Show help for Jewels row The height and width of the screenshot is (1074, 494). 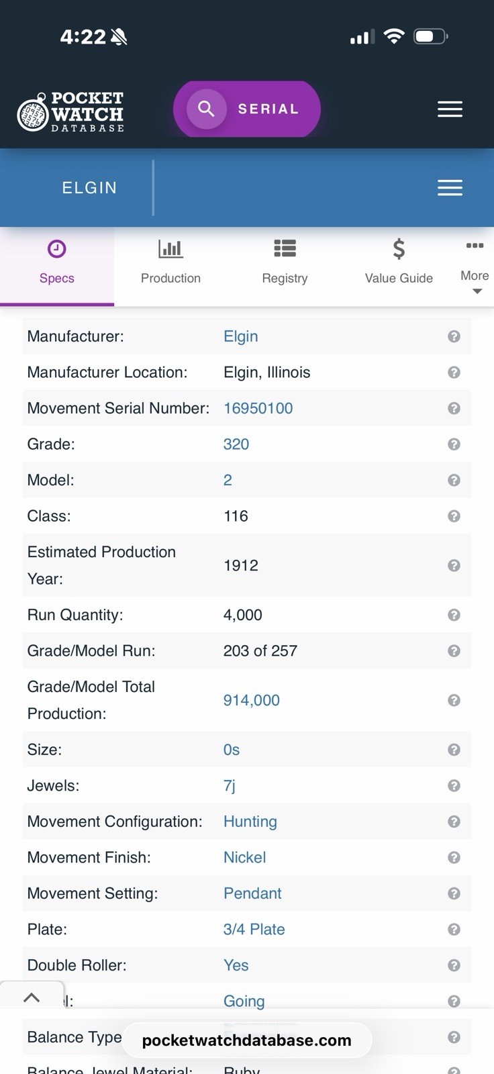[x=454, y=785]
